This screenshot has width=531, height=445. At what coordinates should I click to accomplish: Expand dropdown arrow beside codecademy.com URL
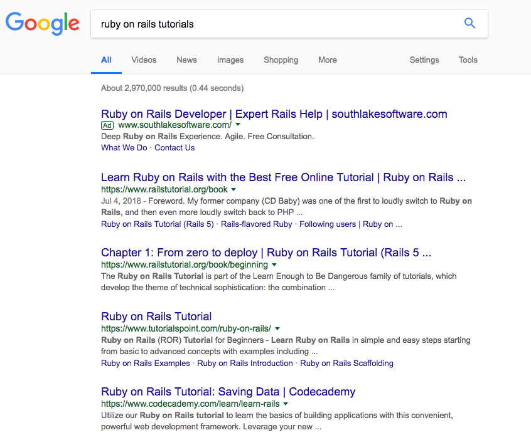[x=286, y=404]
